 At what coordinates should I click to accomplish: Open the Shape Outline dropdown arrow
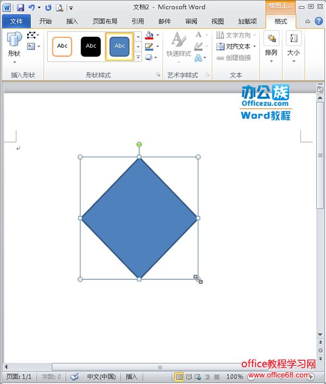158,46
